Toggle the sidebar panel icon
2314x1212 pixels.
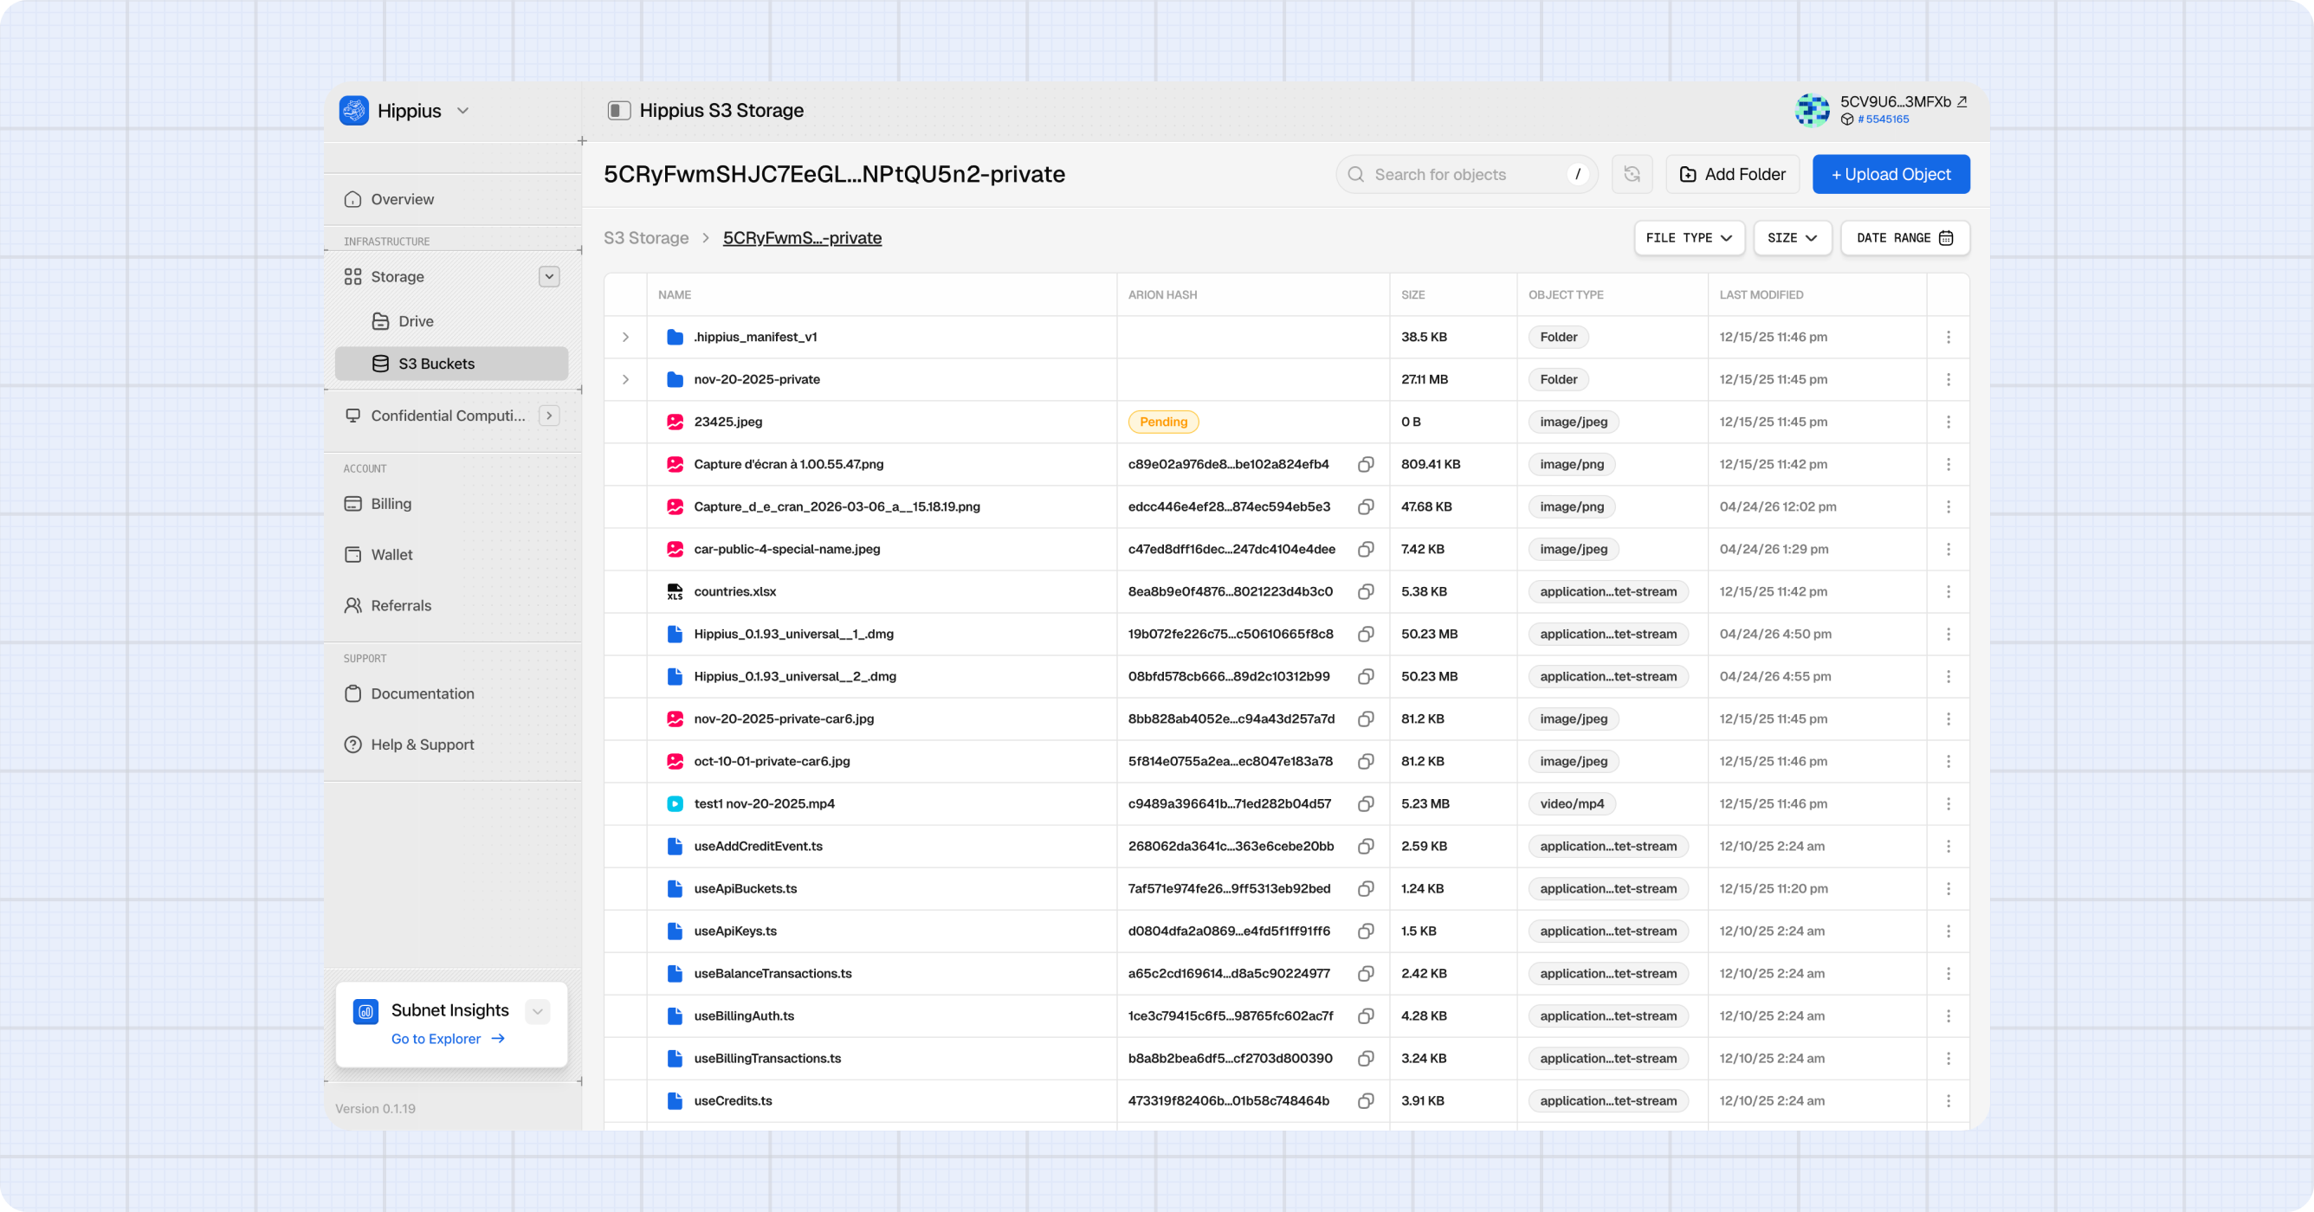click(619, 111)
